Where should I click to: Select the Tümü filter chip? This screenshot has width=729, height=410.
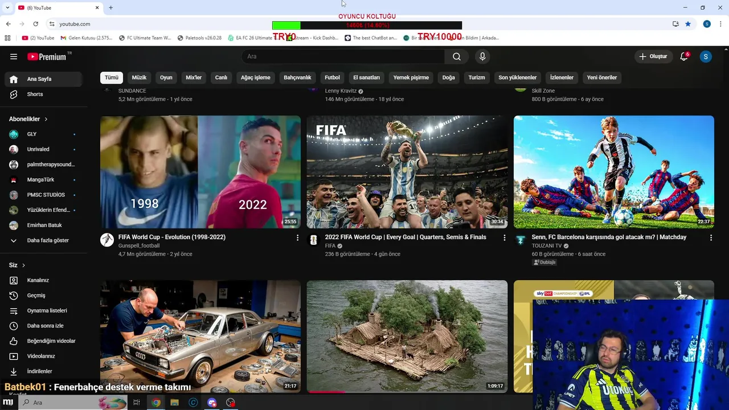[112, 77]
